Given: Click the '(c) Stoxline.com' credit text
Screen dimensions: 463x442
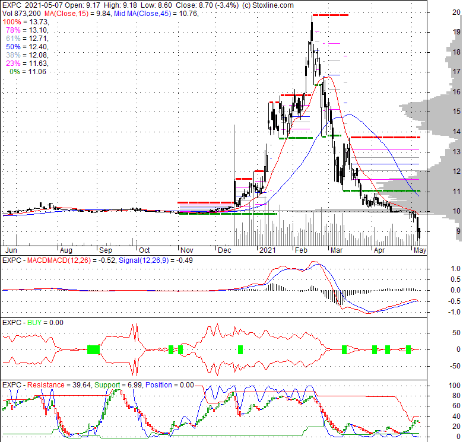Looking at the screenshot, I should [x=268, y=5].
